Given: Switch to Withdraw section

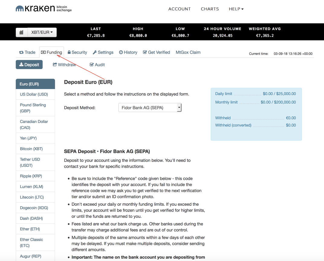Looking at the screenshot, I should coord(64,64).
